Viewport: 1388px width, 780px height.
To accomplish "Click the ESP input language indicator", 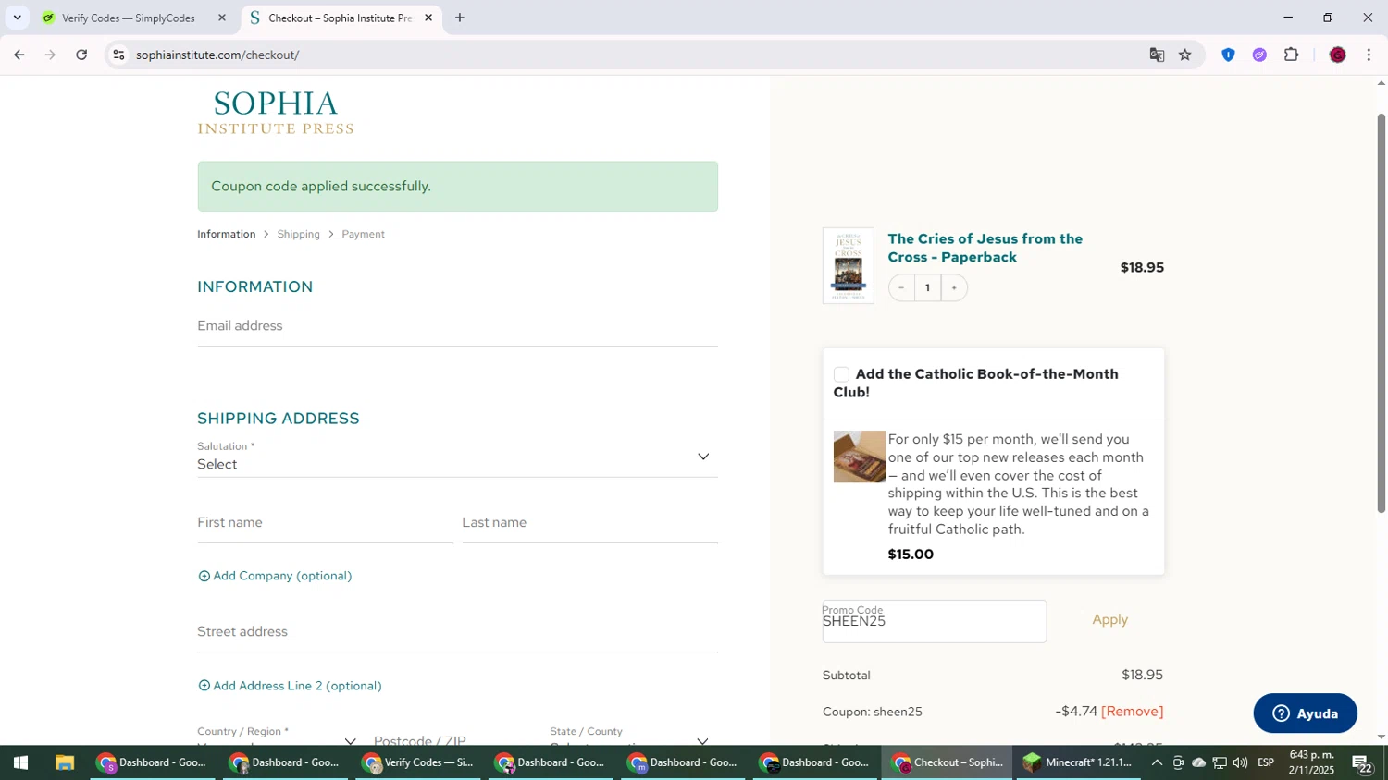I will 1266,762.
